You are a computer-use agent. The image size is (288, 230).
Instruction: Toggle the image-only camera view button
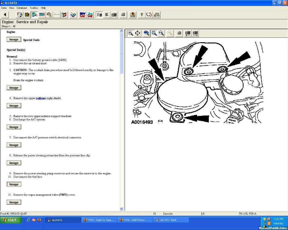point(114,15)
